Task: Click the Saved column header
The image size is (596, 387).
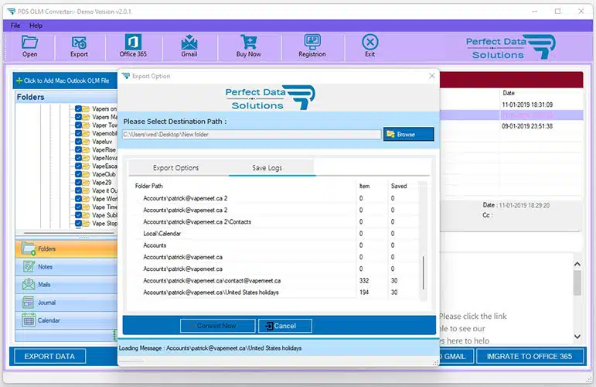Action: pos(399,186)
